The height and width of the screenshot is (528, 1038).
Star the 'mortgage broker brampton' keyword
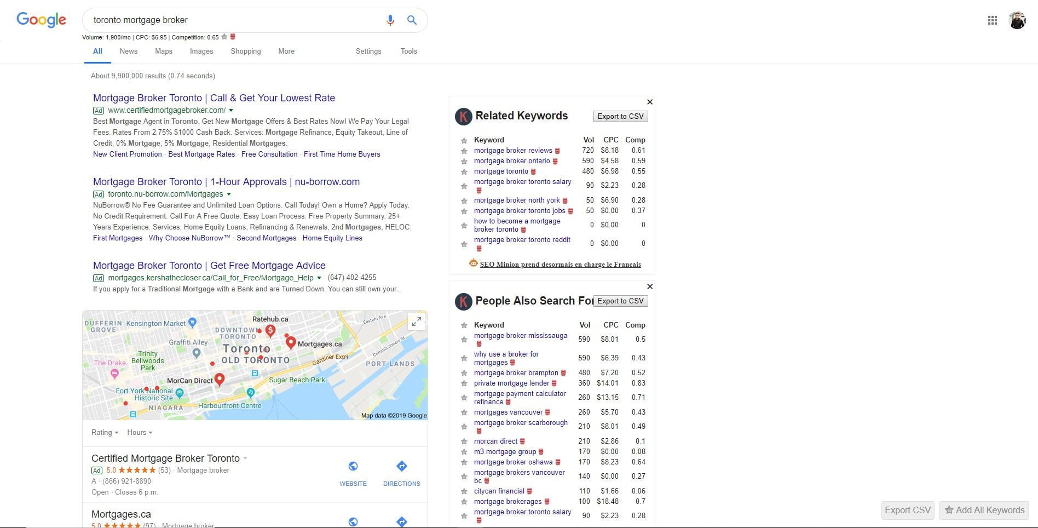[464, 374]
